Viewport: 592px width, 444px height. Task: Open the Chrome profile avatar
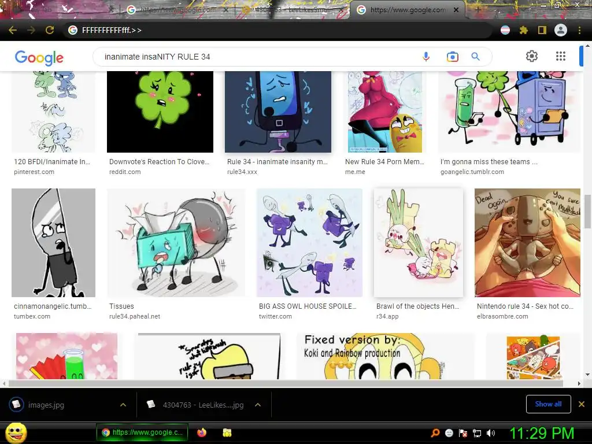(561, 30)
